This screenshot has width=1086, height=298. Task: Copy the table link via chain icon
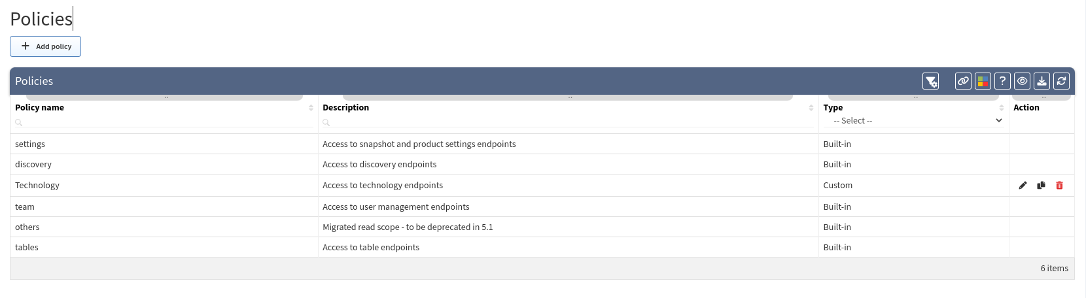963,81
